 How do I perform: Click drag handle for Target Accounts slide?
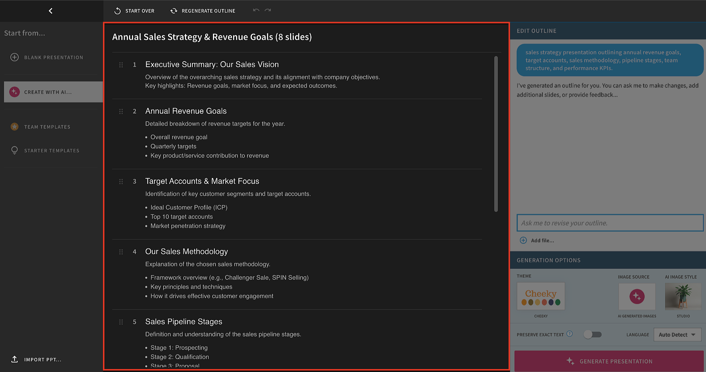pos(121,181)
